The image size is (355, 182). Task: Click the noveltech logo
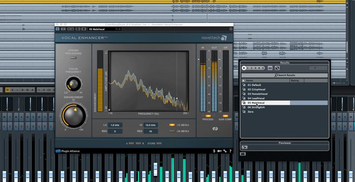point(214,38)
